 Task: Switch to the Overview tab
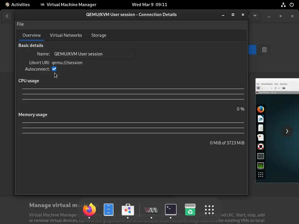point(32,35)
